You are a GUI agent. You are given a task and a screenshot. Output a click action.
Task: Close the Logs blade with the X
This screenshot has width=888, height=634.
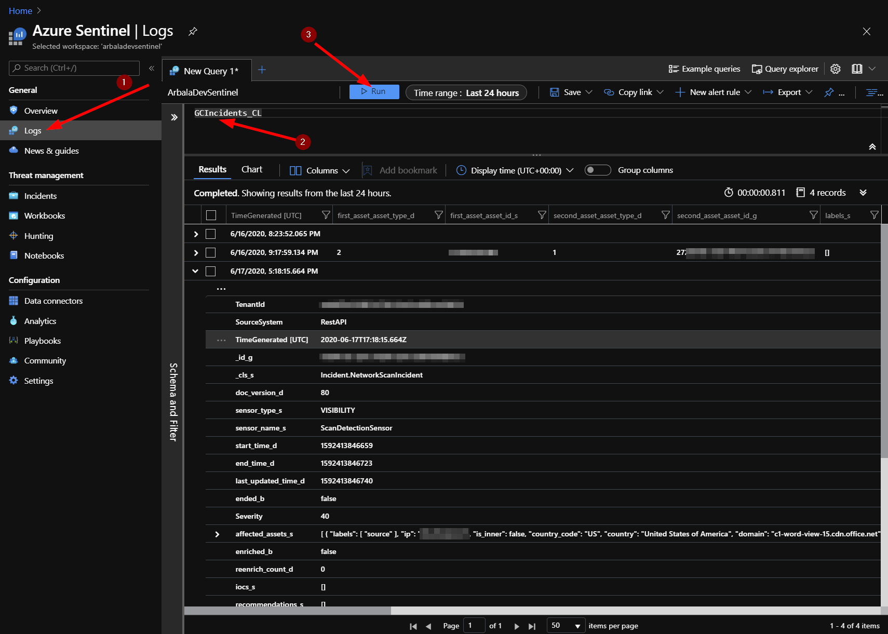867,32
